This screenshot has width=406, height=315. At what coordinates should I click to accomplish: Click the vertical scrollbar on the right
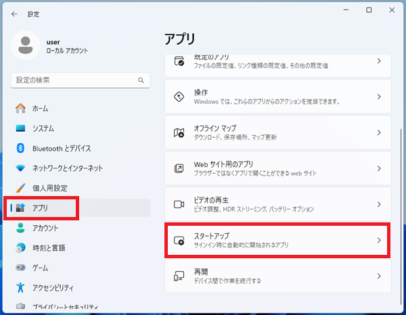401,216
